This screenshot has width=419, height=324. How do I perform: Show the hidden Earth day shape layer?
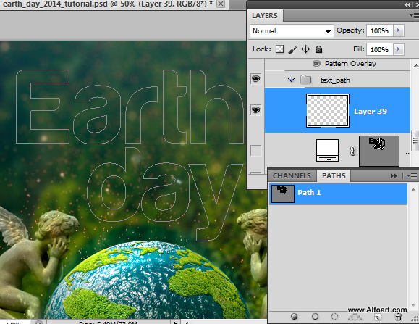(255, 151)
